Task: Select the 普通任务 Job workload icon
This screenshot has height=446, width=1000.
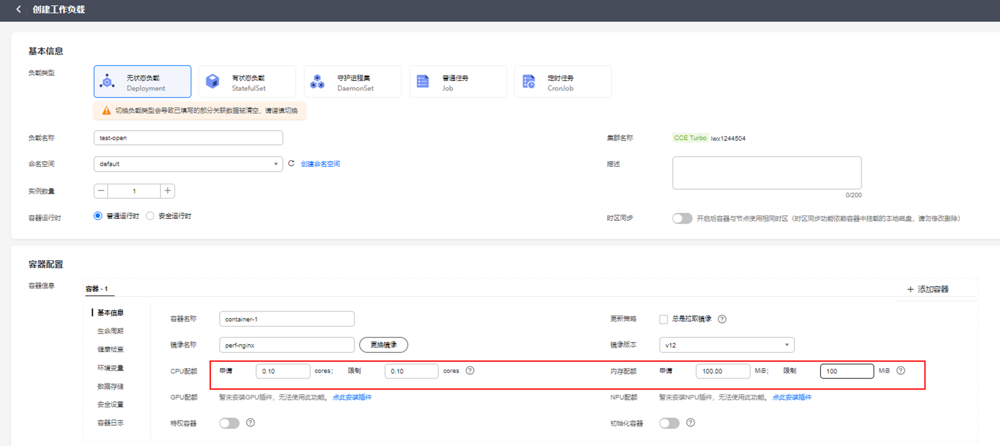Action: (423, 82)
